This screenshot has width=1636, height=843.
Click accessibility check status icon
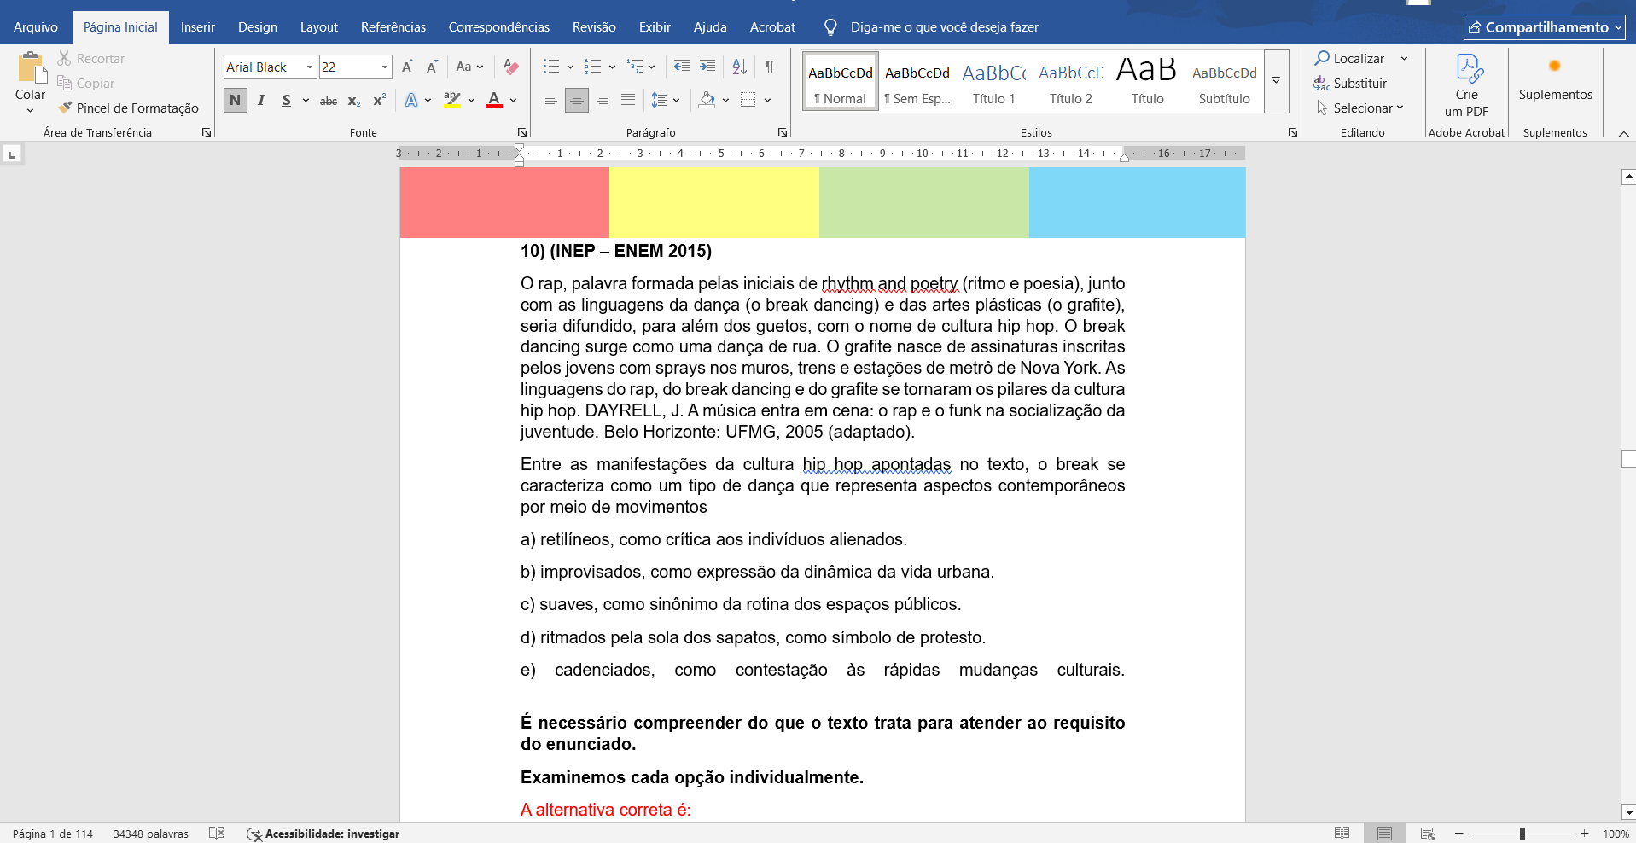(254, 834)
